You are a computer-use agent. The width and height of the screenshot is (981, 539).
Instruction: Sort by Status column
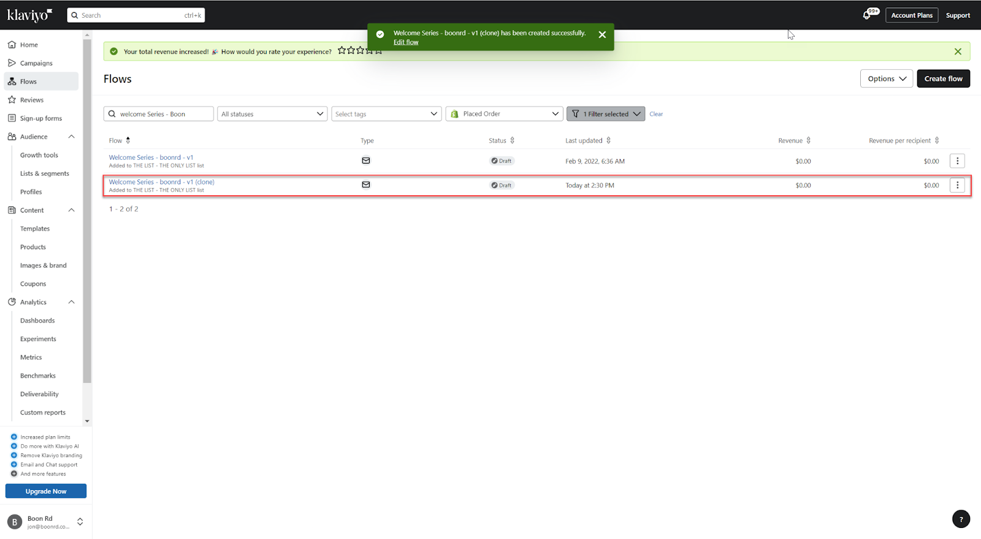[513, 140]
